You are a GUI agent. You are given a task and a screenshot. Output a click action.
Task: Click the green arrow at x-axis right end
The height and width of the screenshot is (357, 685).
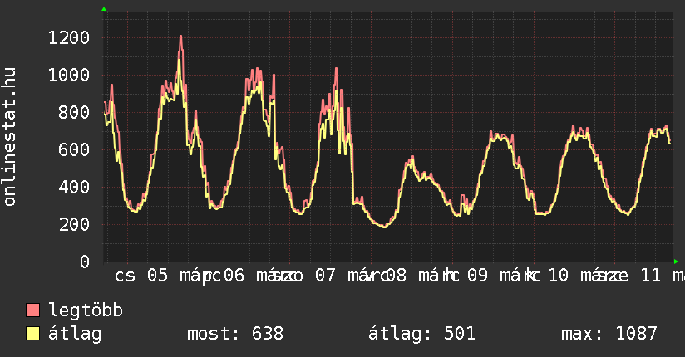(x=677, y=262)
